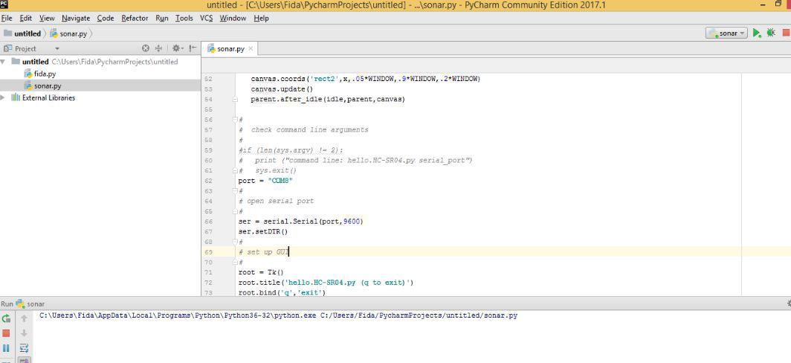Click down stack trace arrow

coord(24,333)
